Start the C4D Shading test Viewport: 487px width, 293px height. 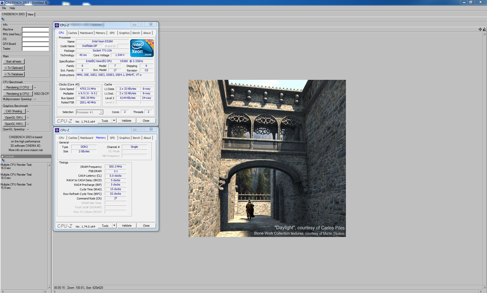click(x=14, y=111)
